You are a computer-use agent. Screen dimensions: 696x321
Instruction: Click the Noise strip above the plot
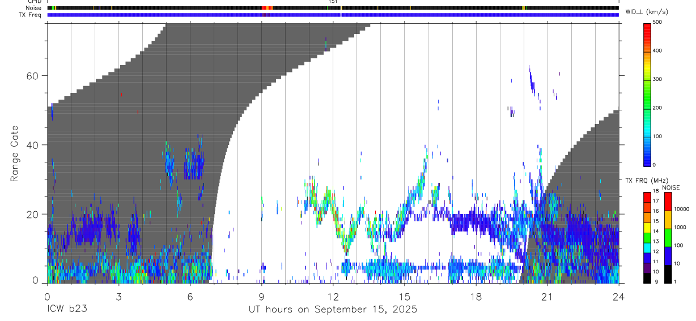(x=333, y=8)
